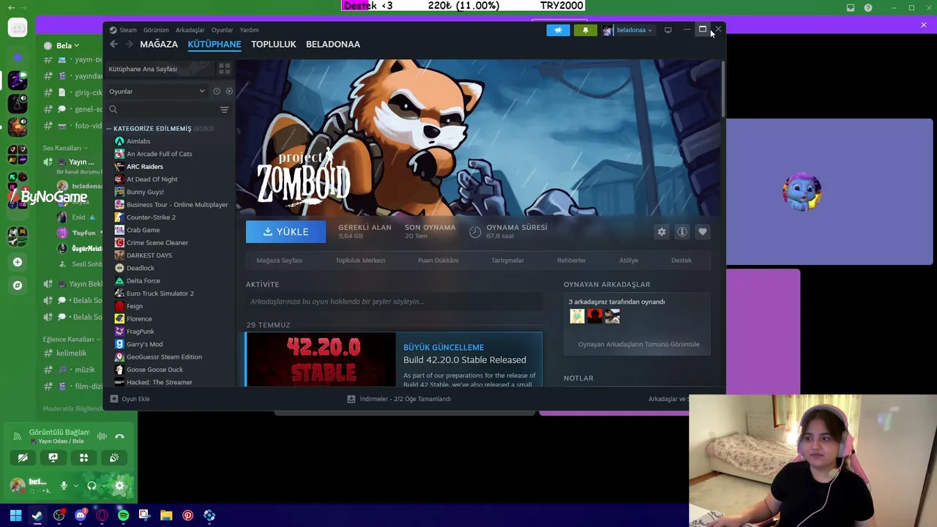Open Pinterest from the taskbar
The height and width of the screenshot is (527, 937).
[188, 516]
